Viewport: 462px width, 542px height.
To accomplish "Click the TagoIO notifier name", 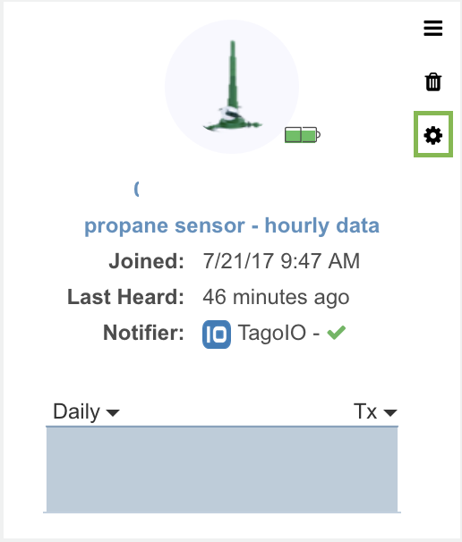I will [x=272, y=333].
